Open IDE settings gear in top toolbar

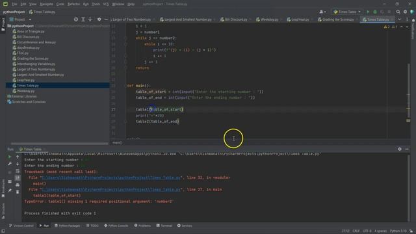click(x=405, y=12)
